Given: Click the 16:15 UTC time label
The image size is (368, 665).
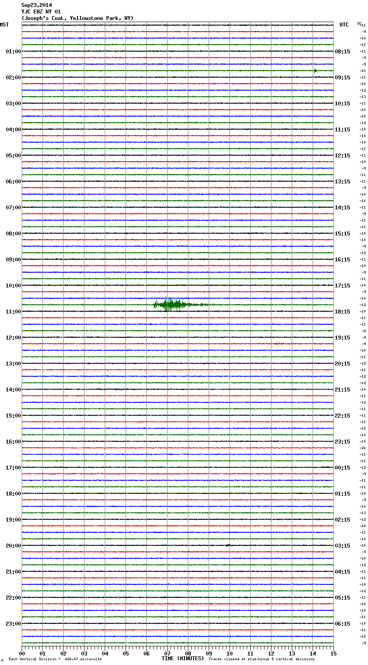Looking at the screenshot, I should coord(342,260).
